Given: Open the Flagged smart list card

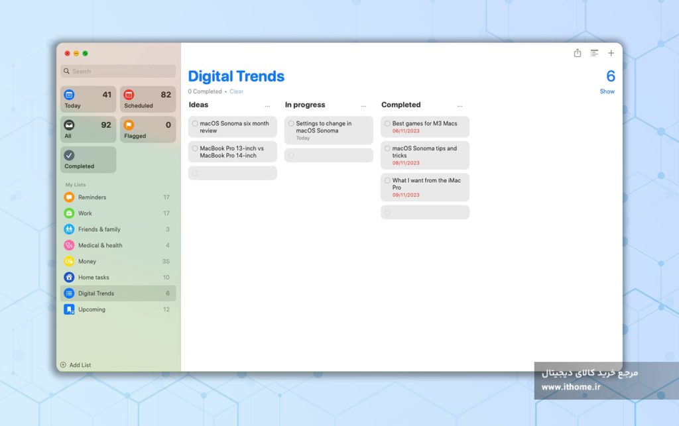Looking at the screenshot, I should pos(148,129).
